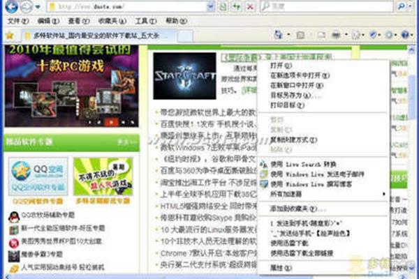Click the Live Search translate icon
Screen dimensions: 419x279
click(x=264, y=164)
